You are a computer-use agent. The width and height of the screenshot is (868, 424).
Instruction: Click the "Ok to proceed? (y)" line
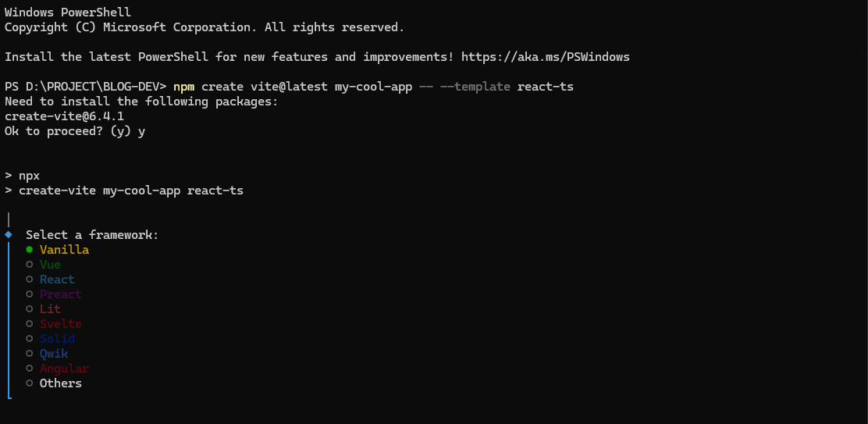pos(68,131)
